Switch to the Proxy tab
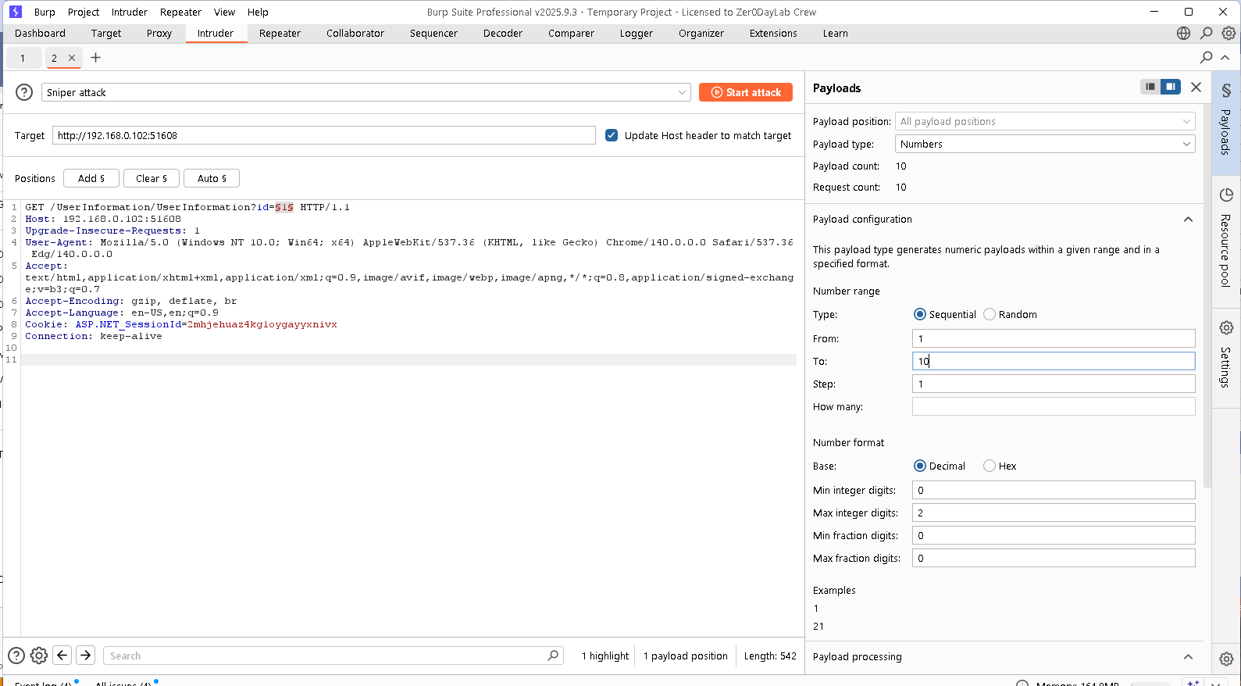This screenshot has width=1241, height=686. pyautogui.click(x=159, y=33)
